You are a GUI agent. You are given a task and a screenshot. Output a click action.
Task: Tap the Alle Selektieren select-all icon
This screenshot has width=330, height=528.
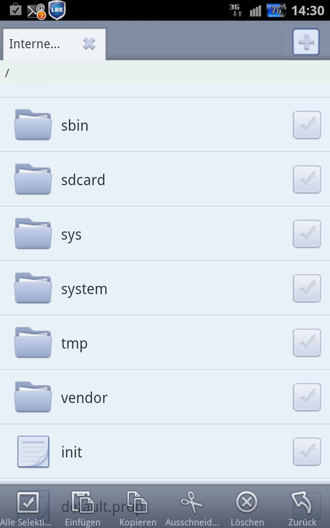pyautogui.click(x=28, y=503)
